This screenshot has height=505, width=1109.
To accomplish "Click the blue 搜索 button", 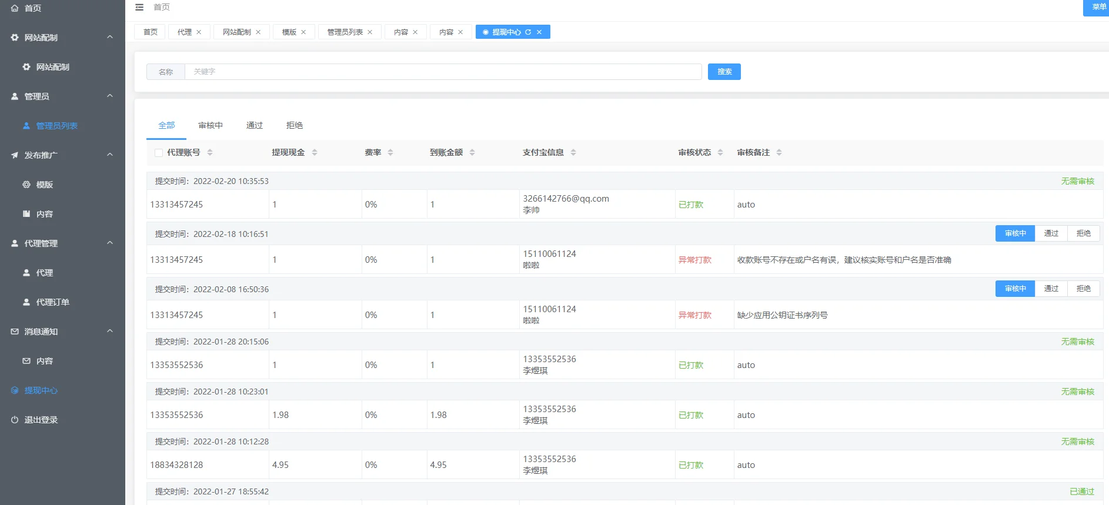I will click(x=724, y=72).
